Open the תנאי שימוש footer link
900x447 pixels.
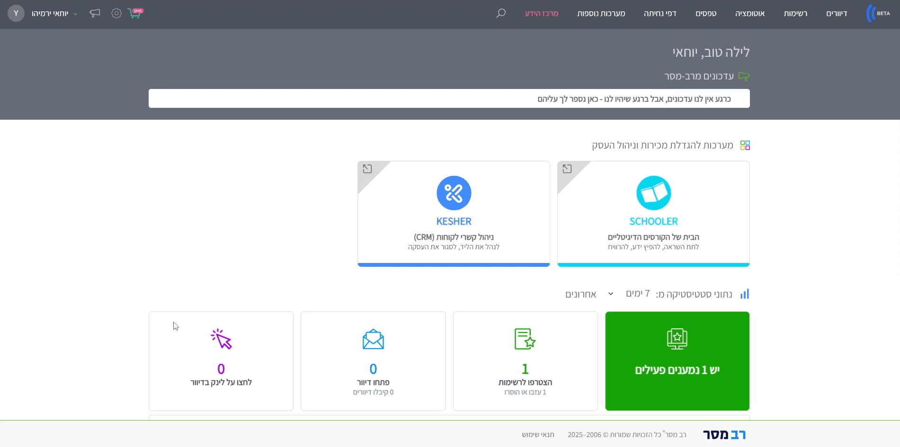point(538,435)
